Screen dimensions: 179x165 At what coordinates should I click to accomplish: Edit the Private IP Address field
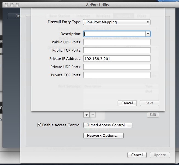117,58
